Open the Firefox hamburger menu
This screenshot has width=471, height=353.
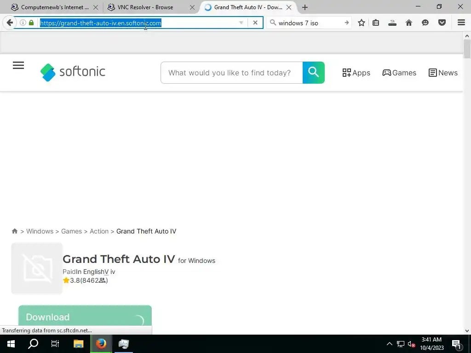tap(461, 23)
